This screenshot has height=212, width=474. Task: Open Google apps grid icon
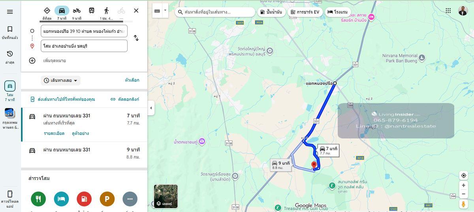click(x=448, y=11)
